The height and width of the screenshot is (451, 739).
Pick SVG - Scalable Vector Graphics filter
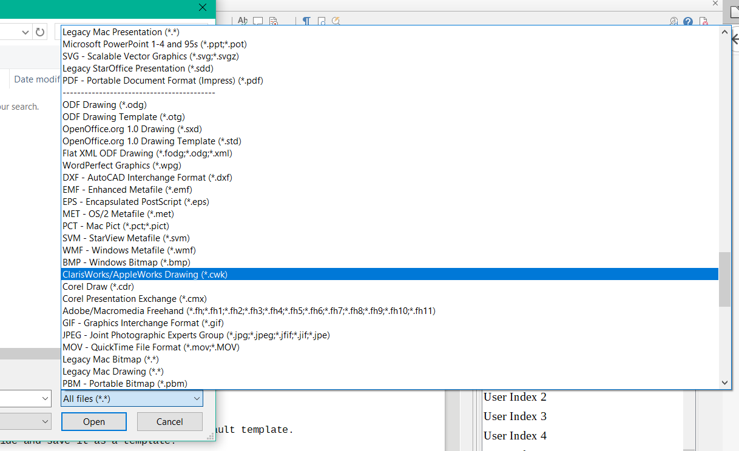(x=150, y=56)
